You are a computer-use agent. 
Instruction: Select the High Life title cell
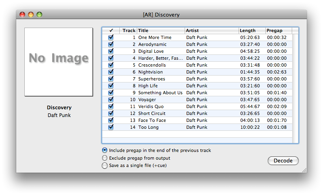148,86
